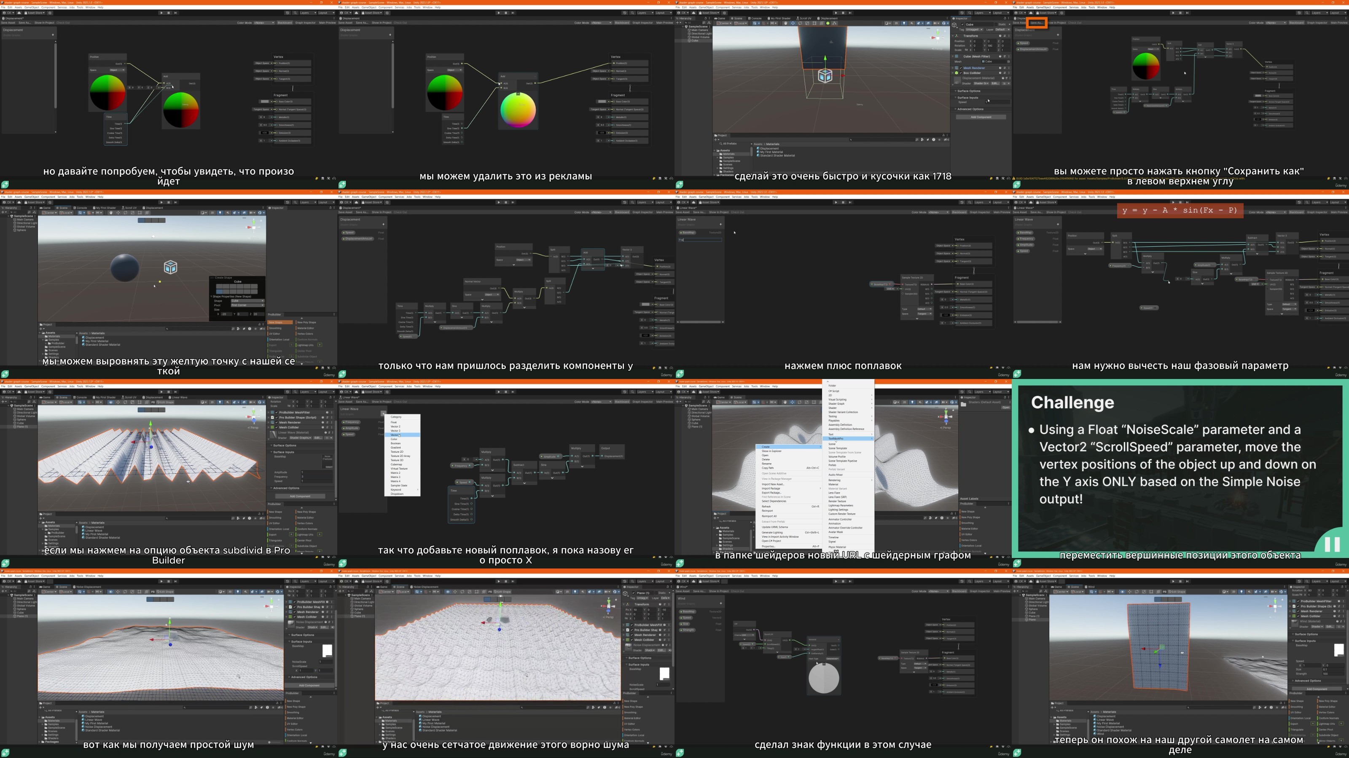This screenshot has width=1349, height=758.
Task: Select Hand tool in the Cube inspector frame
Action: point(786,23)
